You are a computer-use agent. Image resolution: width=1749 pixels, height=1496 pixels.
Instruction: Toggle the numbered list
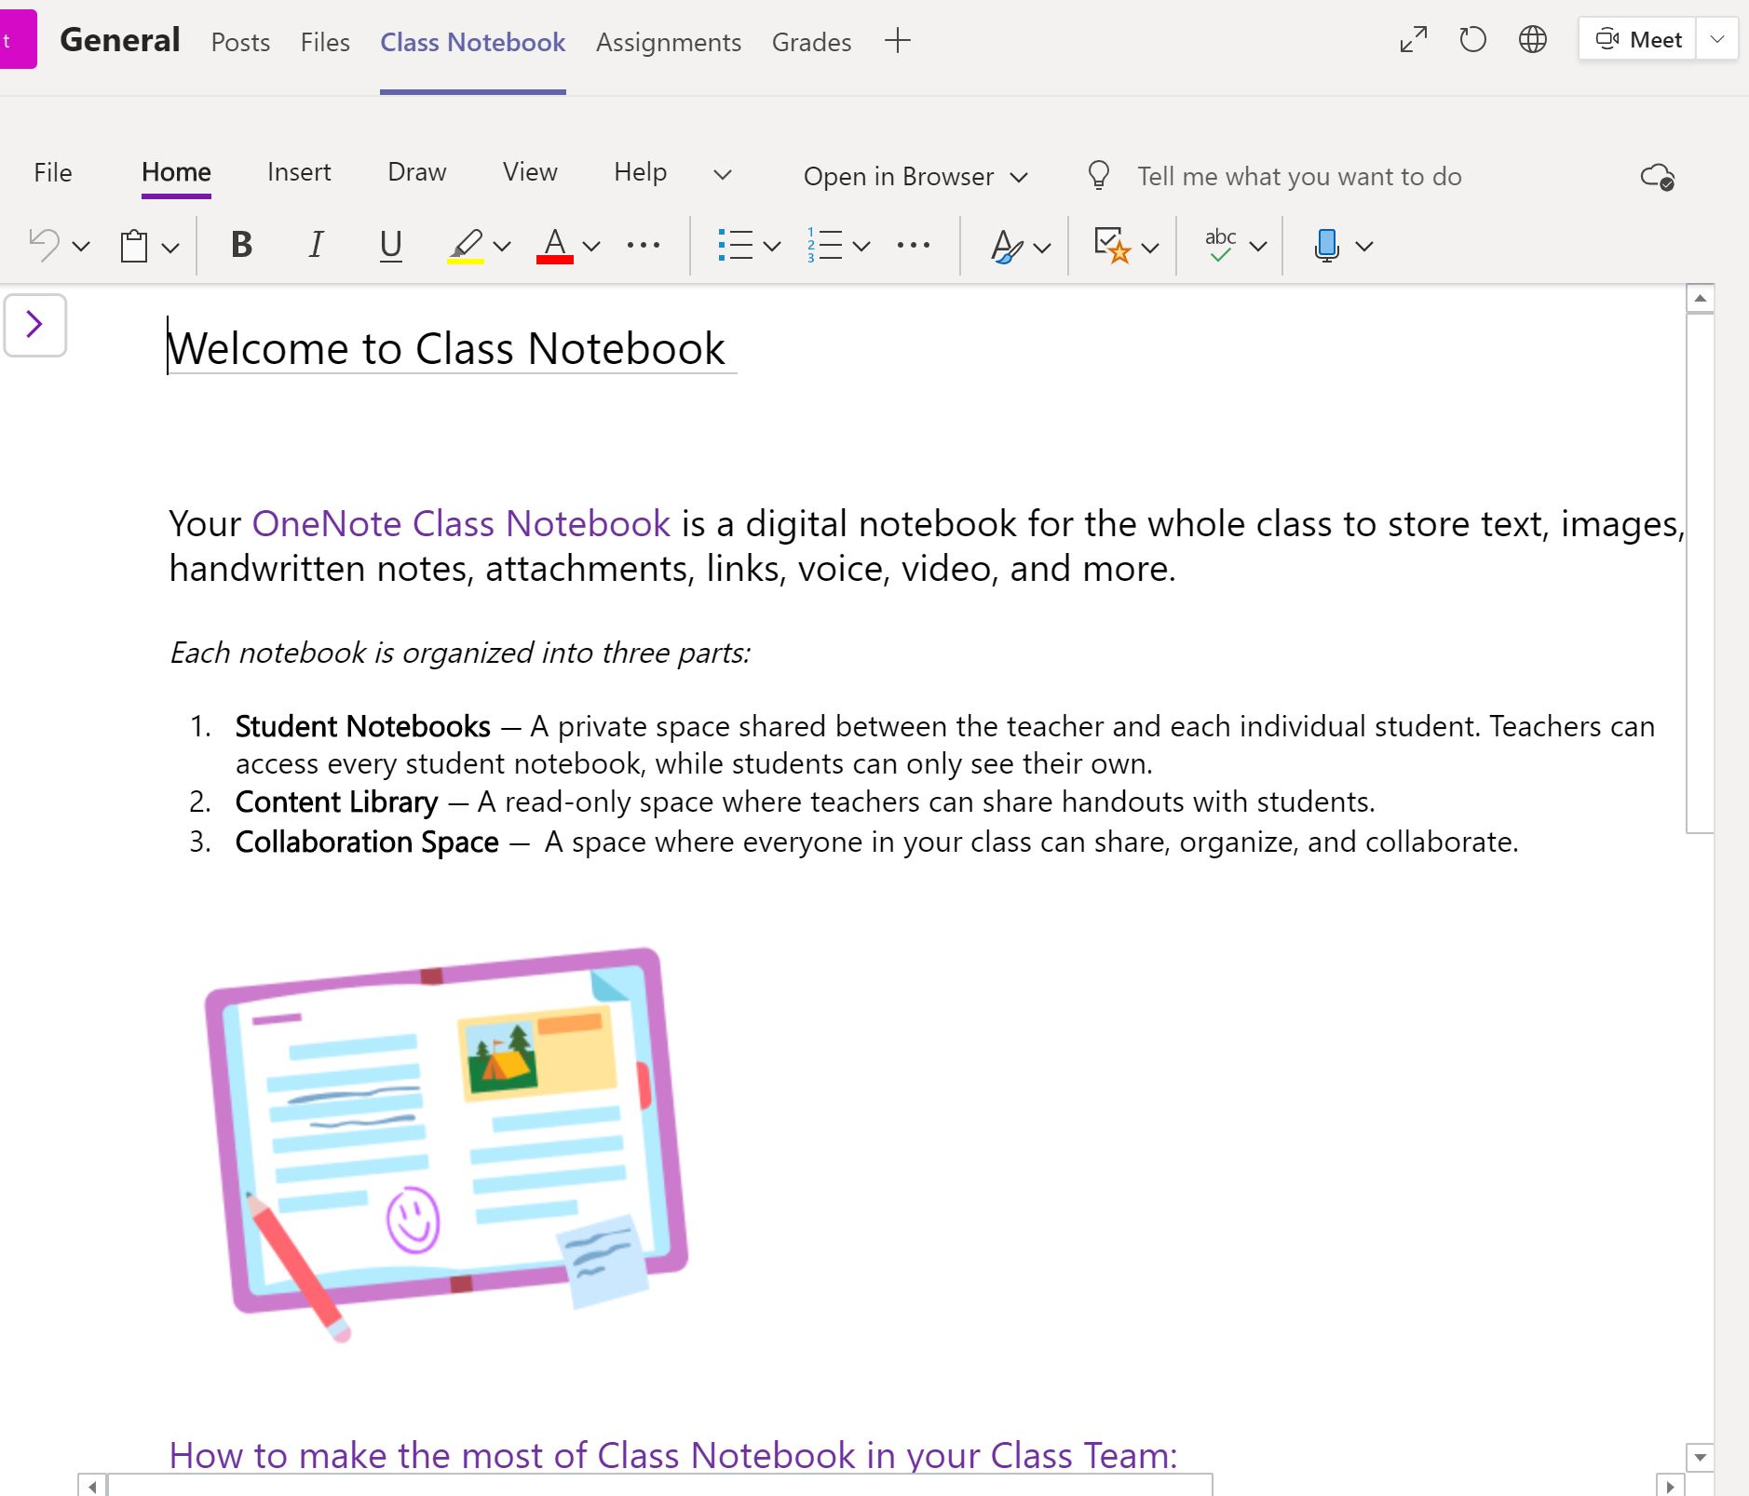825,245
